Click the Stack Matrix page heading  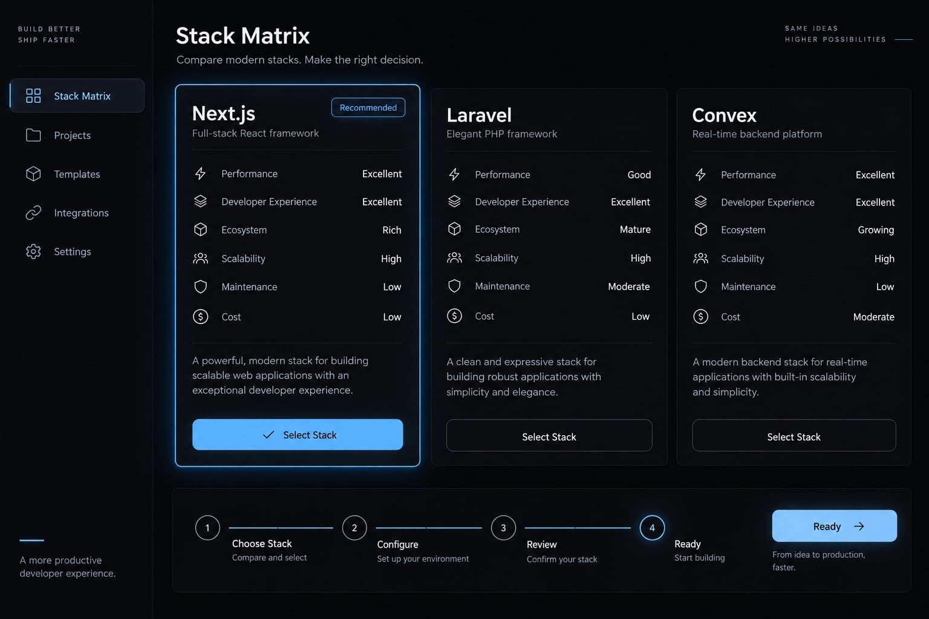[243, 36]
